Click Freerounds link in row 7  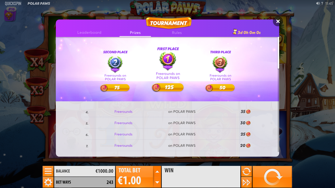coord(123,146)
